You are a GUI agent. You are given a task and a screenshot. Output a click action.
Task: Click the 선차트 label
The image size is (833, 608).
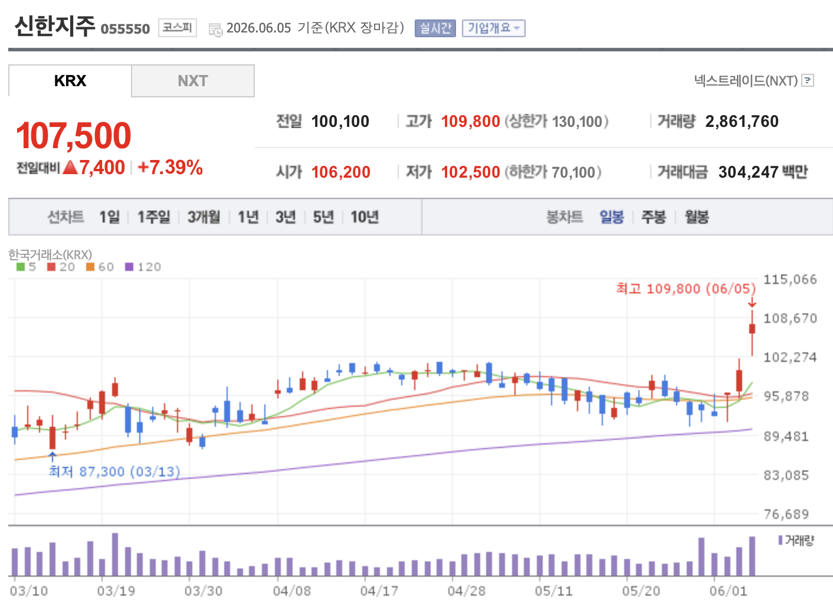click(65, 217)
